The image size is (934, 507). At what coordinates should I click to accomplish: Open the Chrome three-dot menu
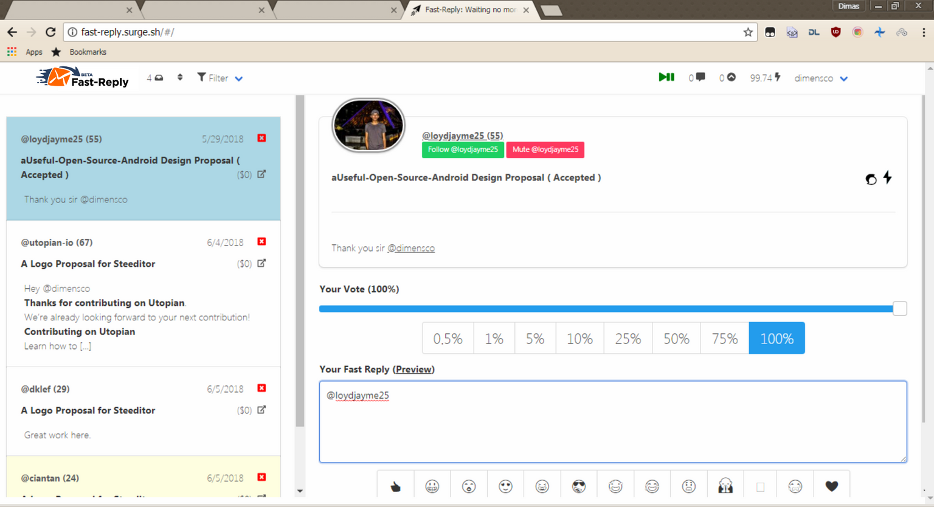coord(924,32)
